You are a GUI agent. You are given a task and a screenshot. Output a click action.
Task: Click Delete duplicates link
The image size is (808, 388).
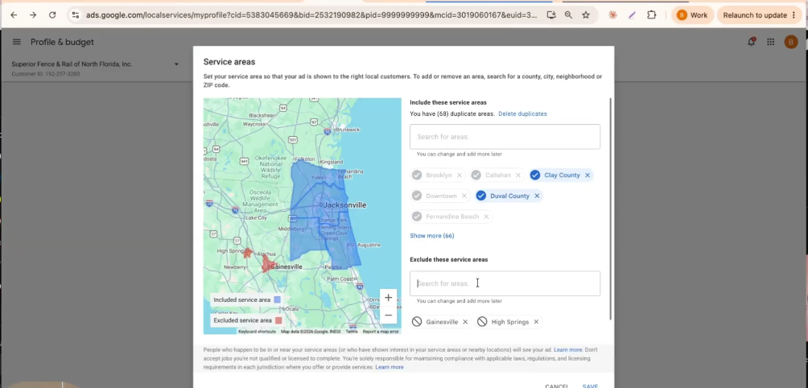click(x=522, y=114)
